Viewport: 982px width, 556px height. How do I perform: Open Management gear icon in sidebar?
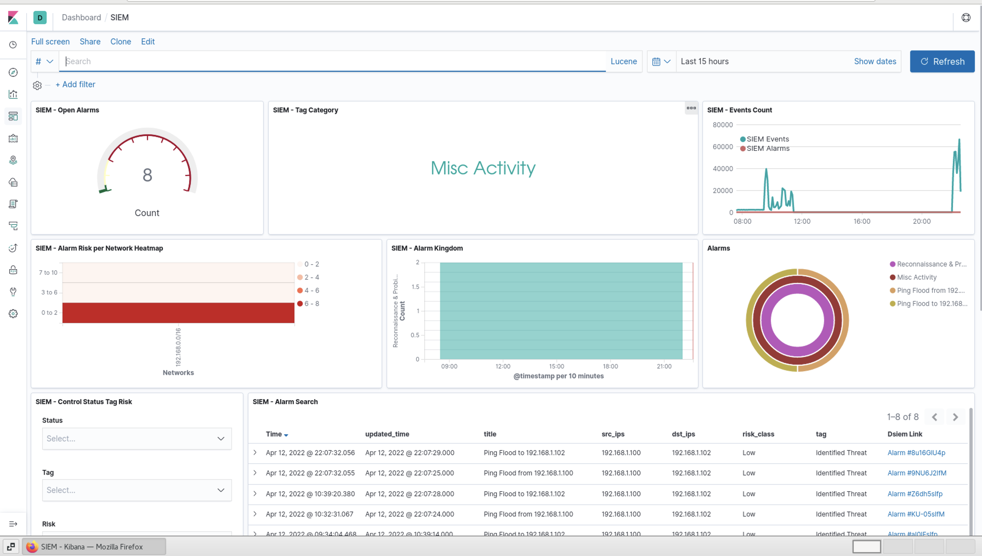point(13,314)
